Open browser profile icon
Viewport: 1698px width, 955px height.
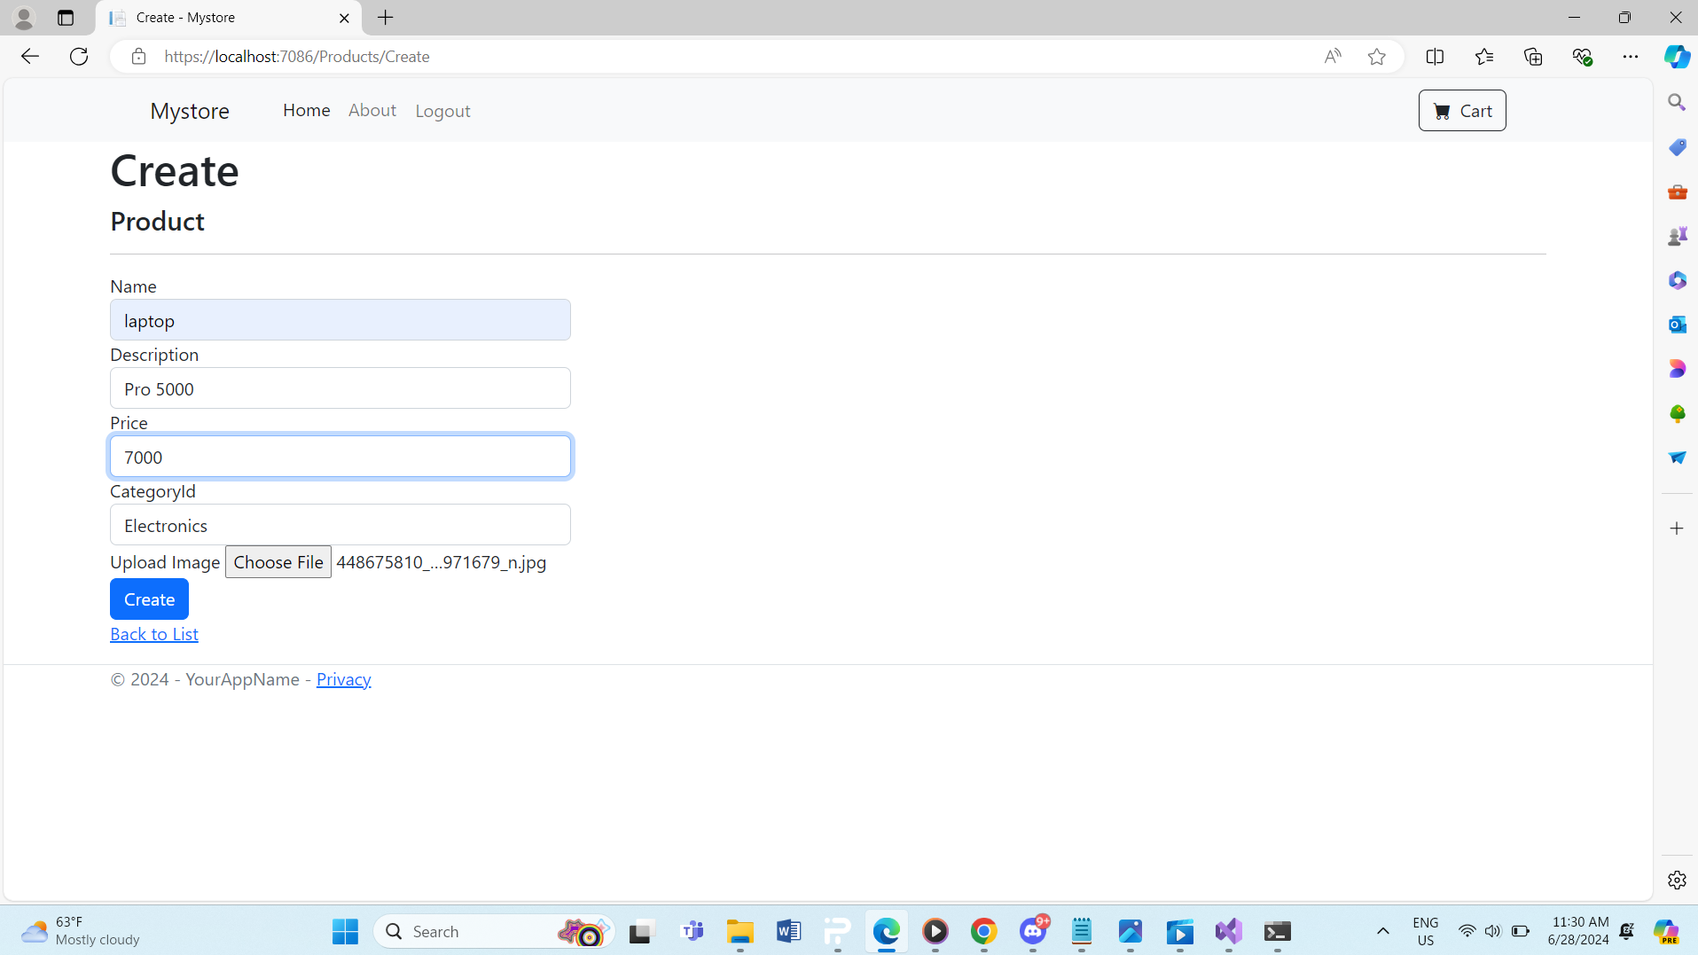[x=24, y=18]
